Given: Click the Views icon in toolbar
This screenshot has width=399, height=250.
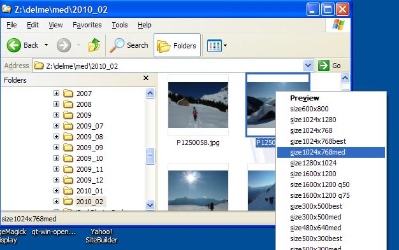Looking at the screenshot, I should (x=214, y=46).
